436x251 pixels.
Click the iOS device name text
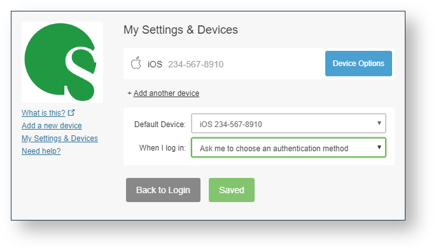[155, 64]
